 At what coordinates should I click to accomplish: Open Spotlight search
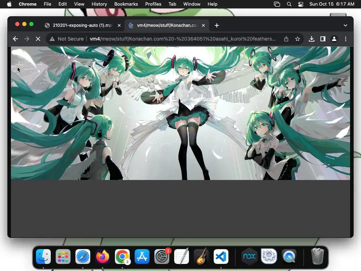tap(289, 4)
